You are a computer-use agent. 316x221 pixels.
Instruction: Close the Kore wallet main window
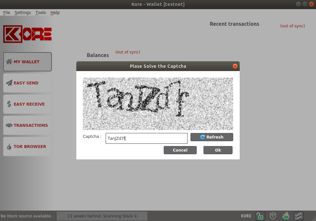pos(311,4)
